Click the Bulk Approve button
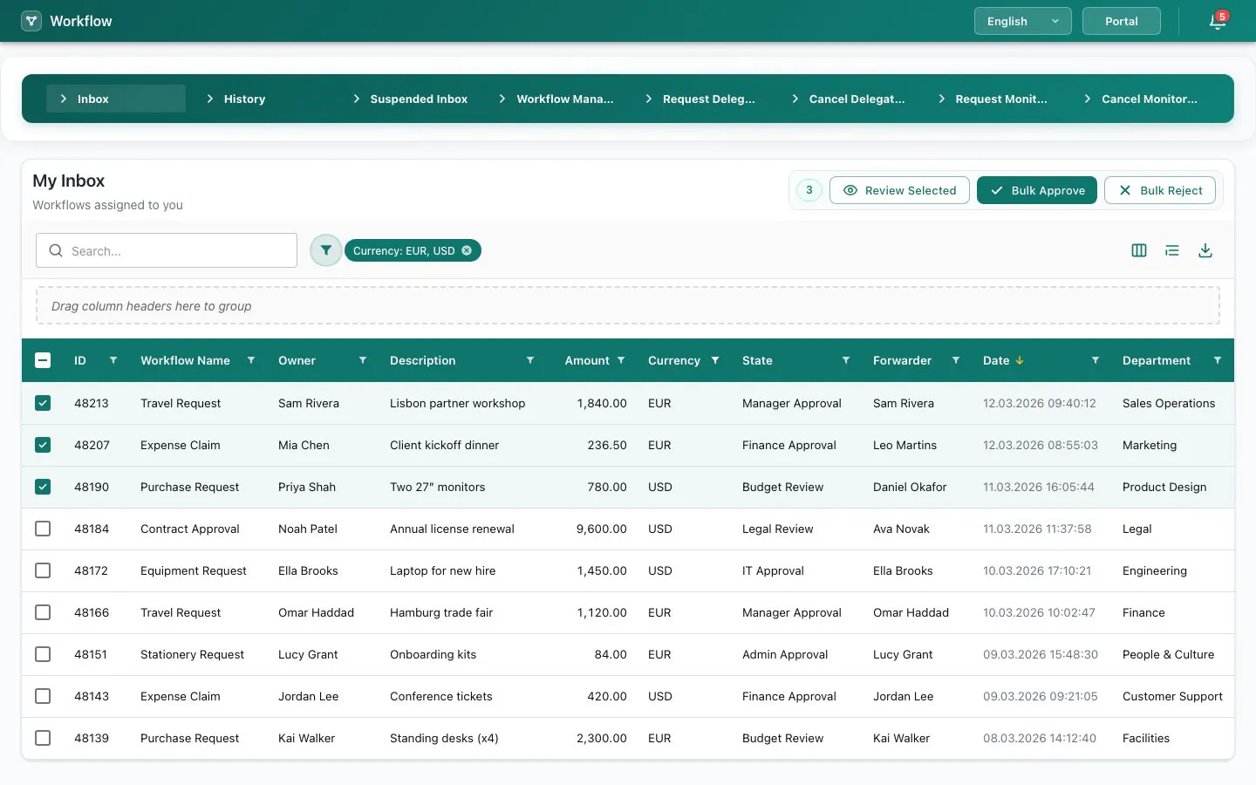The height and width of the screenshot is (785, 1256). point(1037,190)
